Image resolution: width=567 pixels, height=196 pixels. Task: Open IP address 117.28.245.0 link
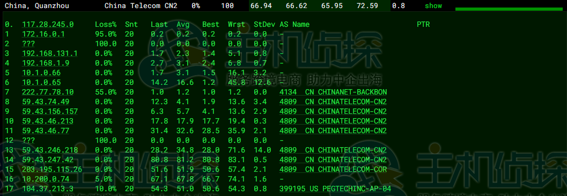click(x=48, y=24)
